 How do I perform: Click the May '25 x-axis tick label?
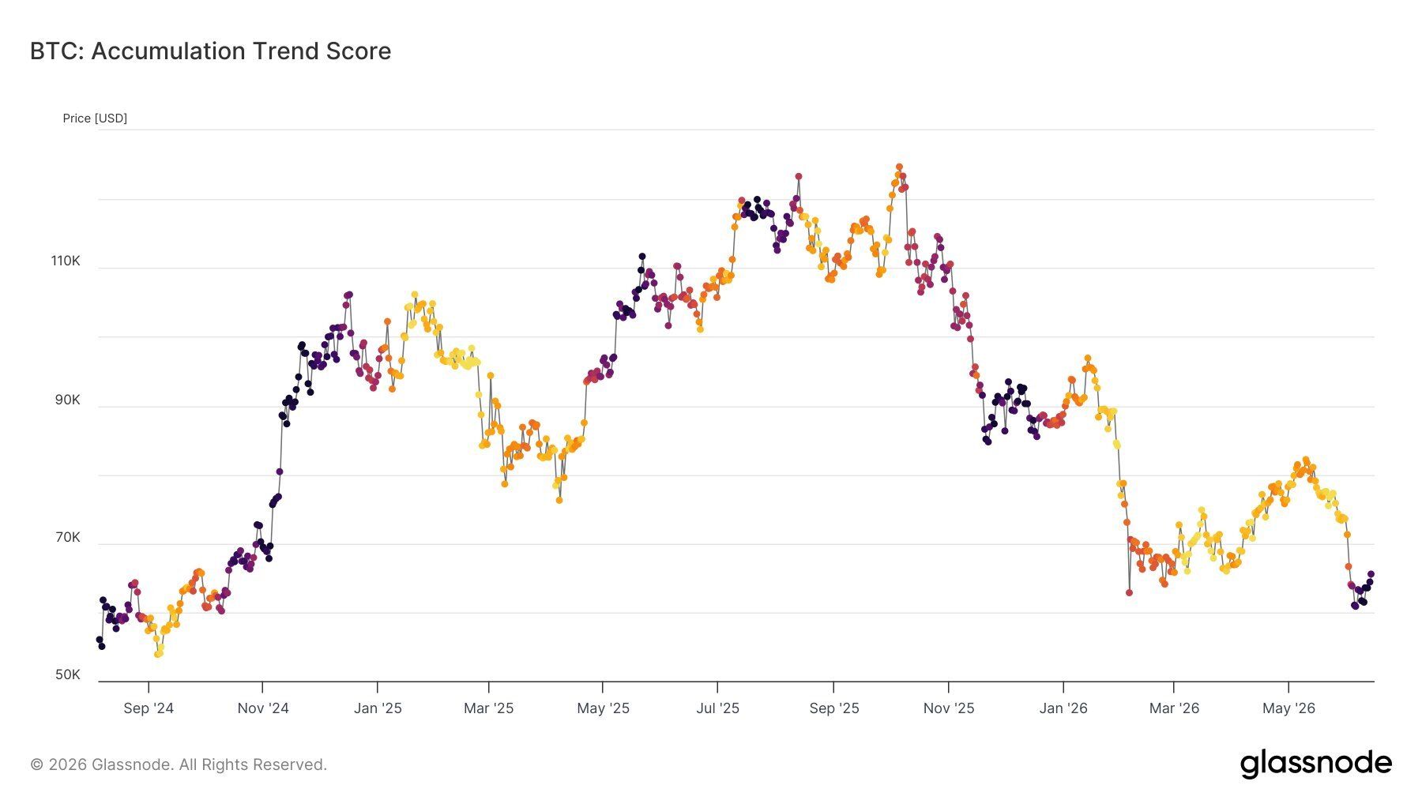[603, 708]
